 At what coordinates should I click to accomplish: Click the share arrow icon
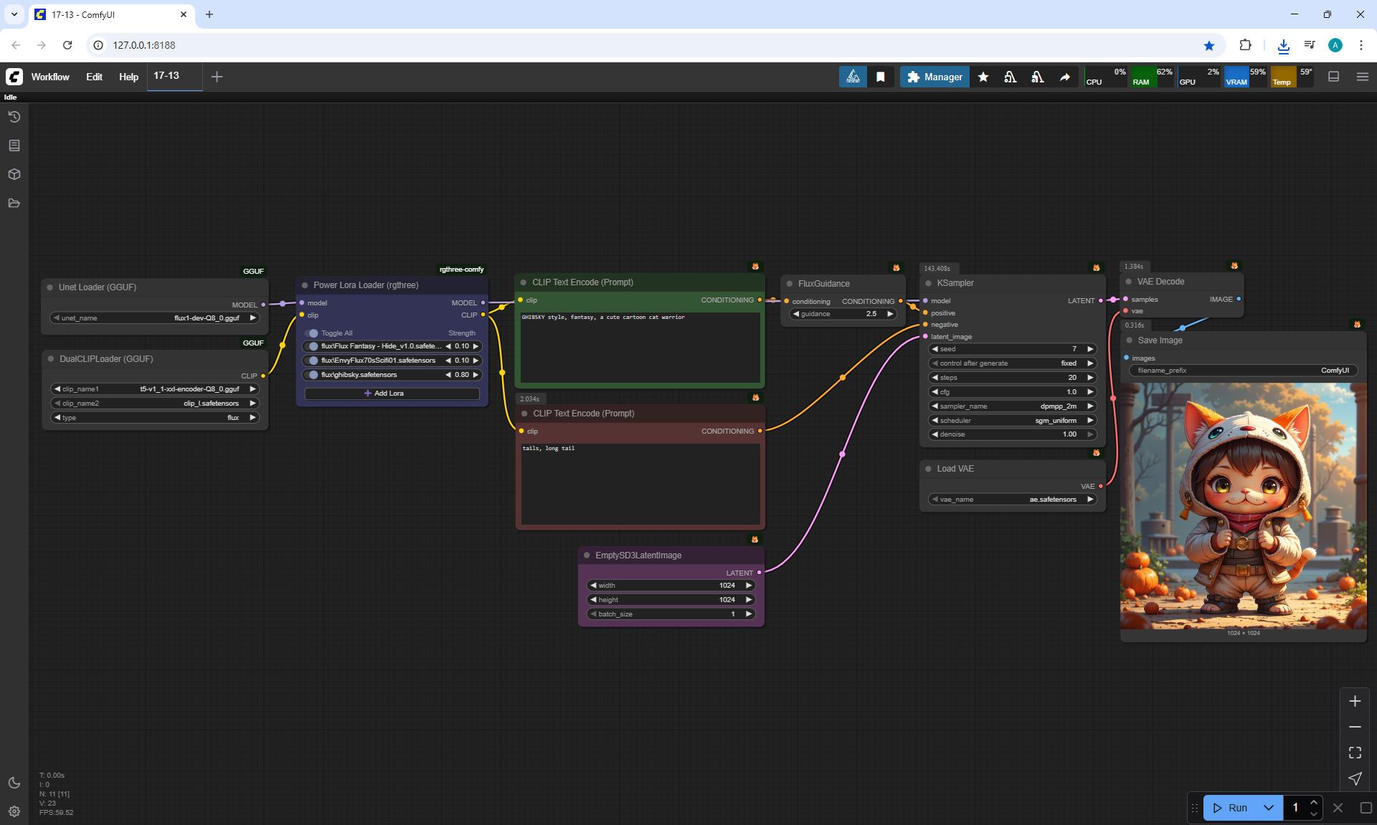pyautogui.click(x=1065, y=77)
